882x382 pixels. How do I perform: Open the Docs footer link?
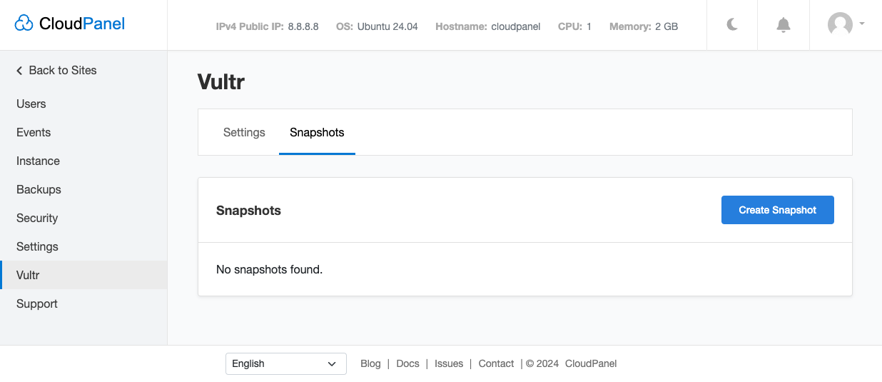click(407, 363)
